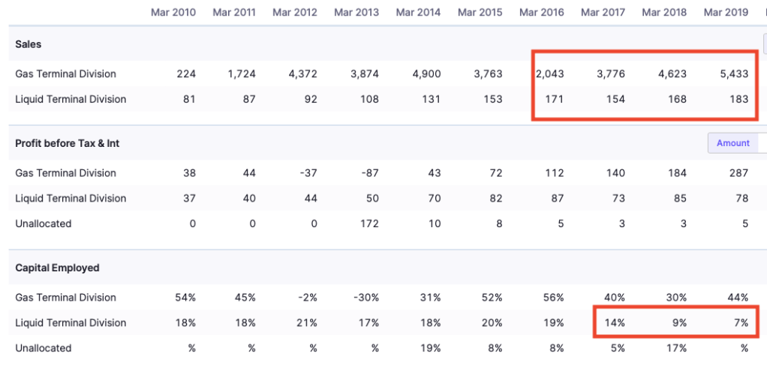Select the Mar 2016 column header
Image resolution: width=767 pixels, height=377 pixels.
541,12
